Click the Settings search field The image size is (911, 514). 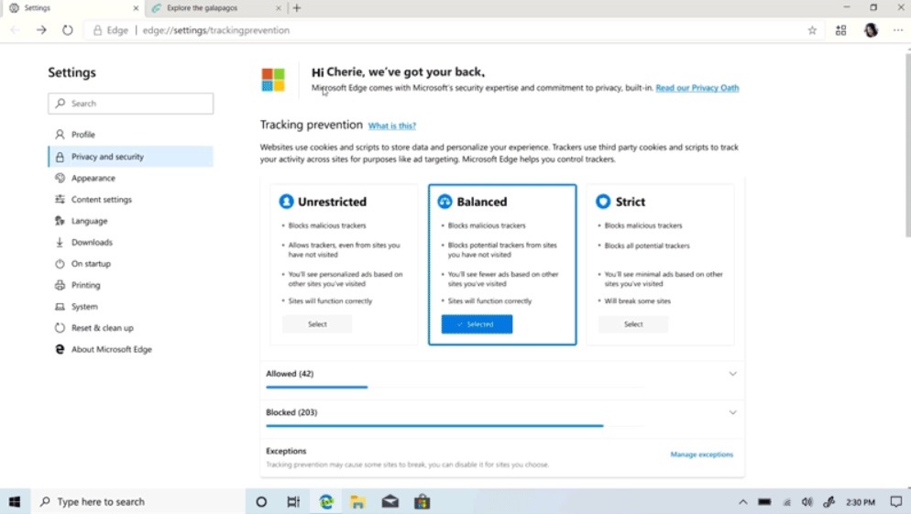[131, 104]
